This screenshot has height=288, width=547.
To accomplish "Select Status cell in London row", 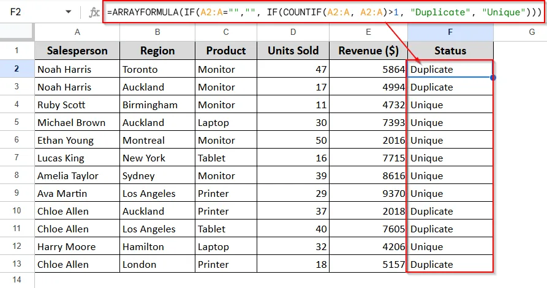I will (x=450, y=264).
